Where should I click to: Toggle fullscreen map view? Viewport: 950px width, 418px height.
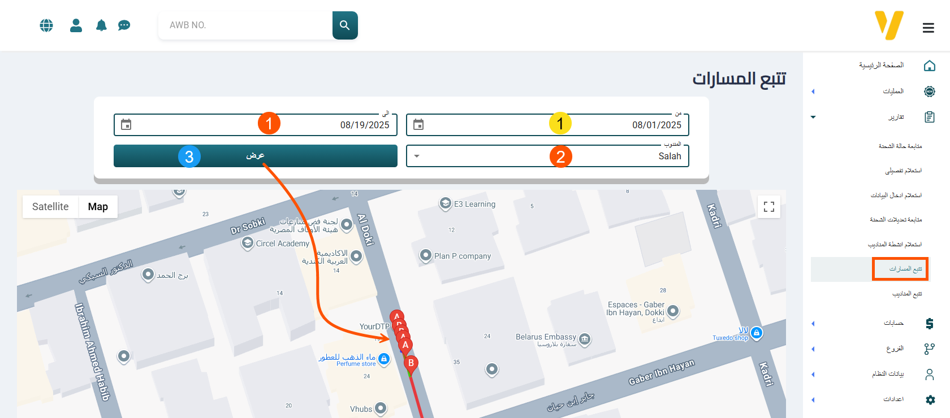coord(769,207)
